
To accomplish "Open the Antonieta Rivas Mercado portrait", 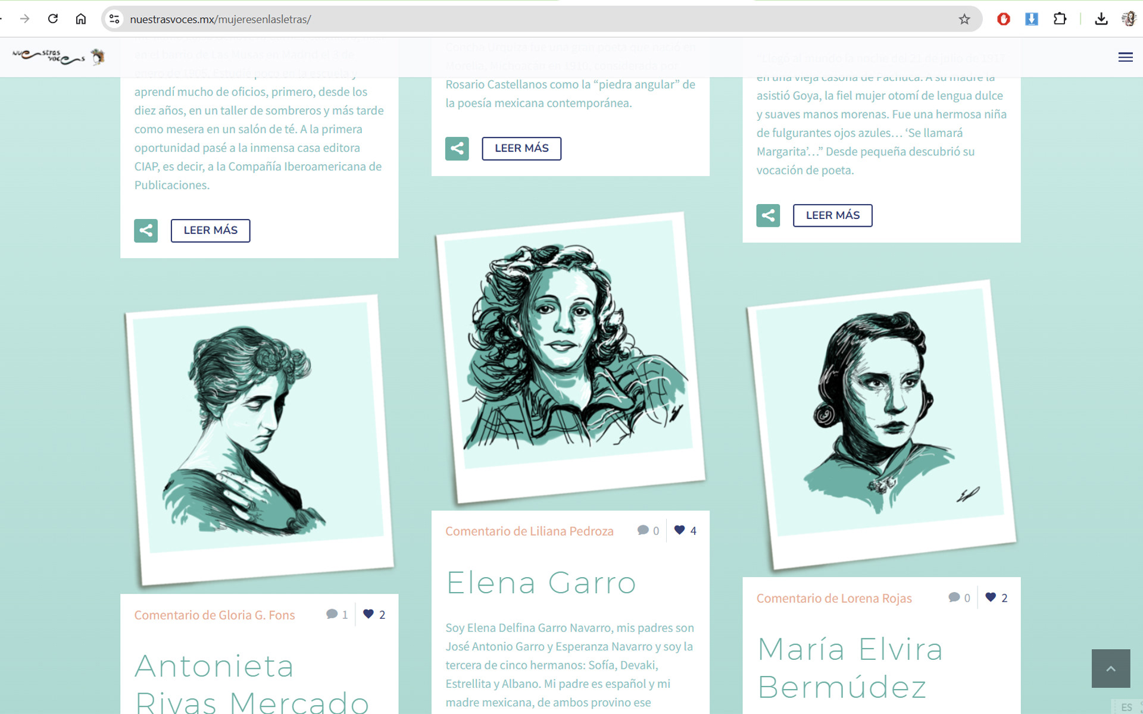I will (x=259, y=440).
